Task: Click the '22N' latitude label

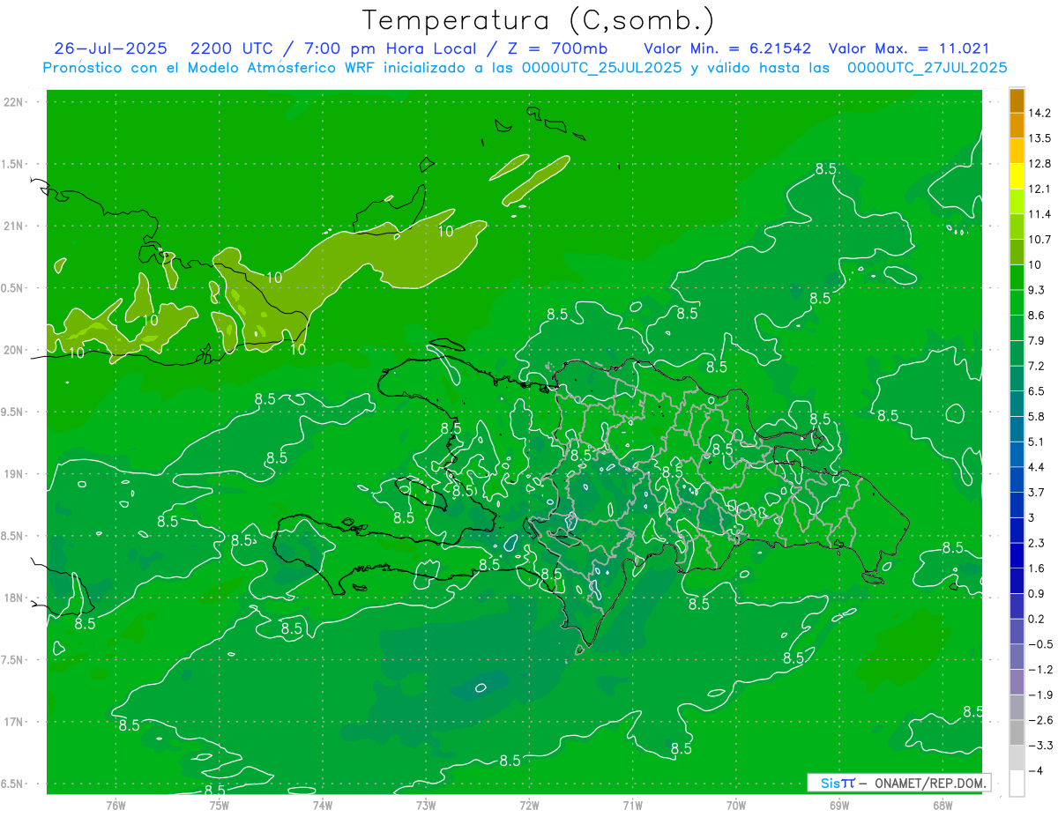Action: 13,102
